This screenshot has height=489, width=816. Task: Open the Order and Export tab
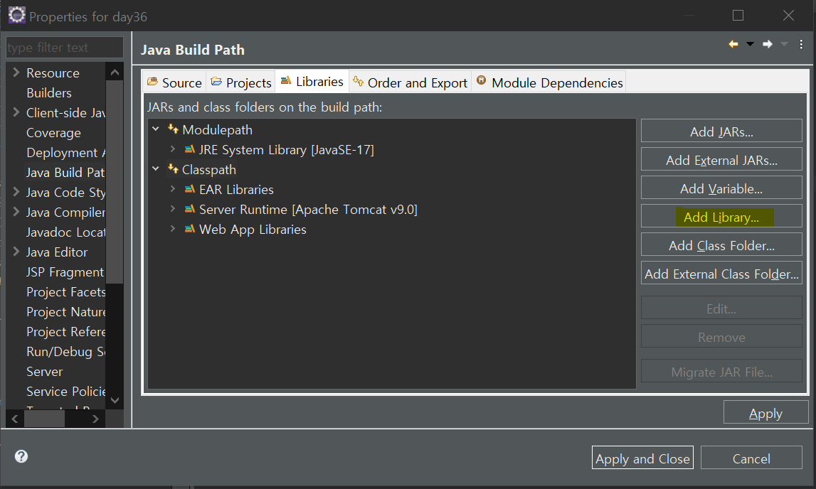click(410, 82)
